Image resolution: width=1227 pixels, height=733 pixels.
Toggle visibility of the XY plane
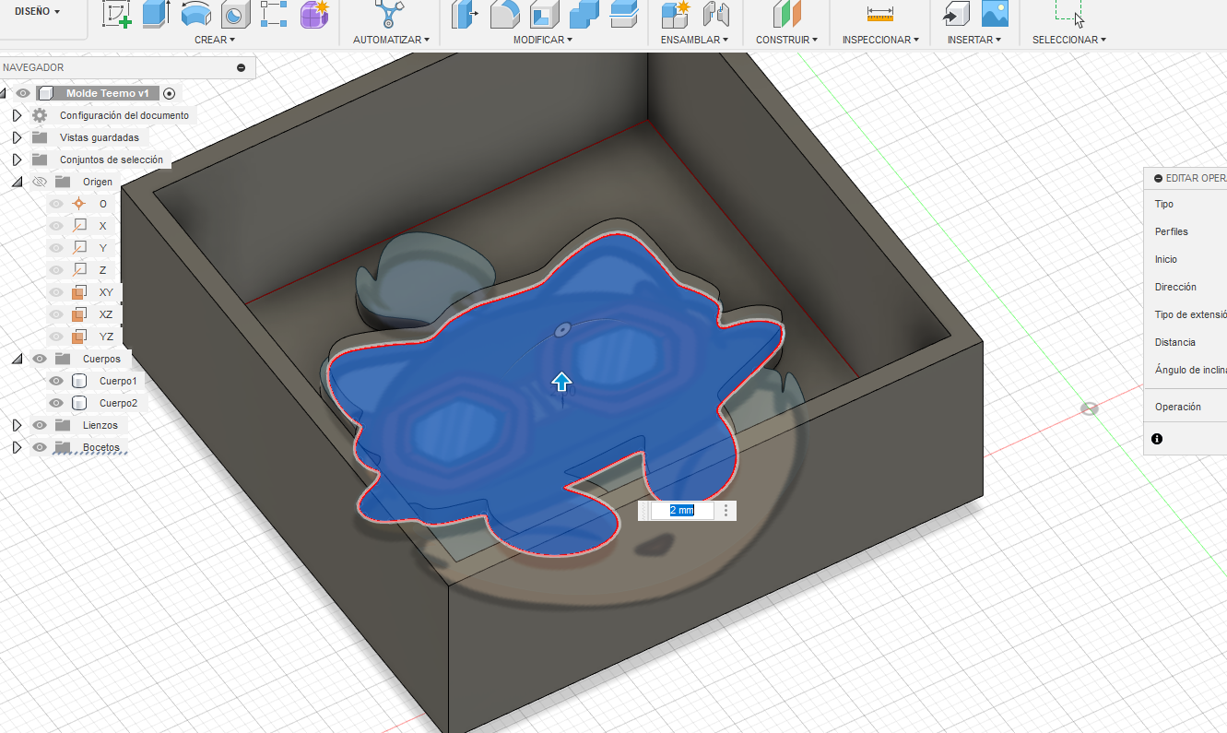pos(57,292)
